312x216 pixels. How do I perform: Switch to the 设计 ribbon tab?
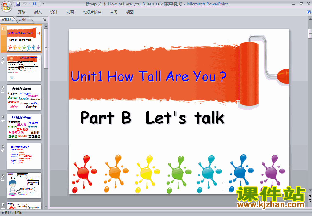point(54,12)
